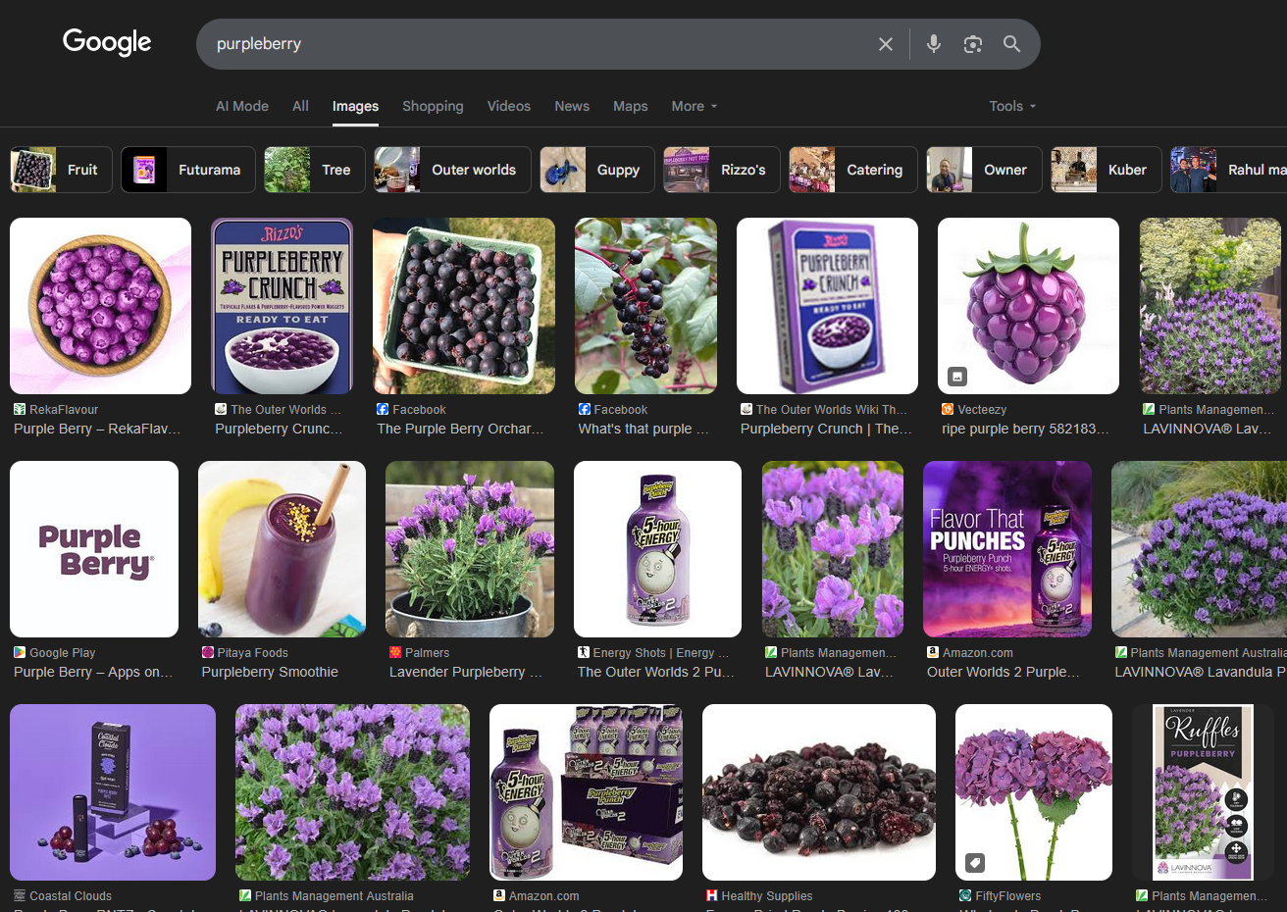Click FiftyFlowers source favicon
1287x912 pixels.
[x=965, y=895]
